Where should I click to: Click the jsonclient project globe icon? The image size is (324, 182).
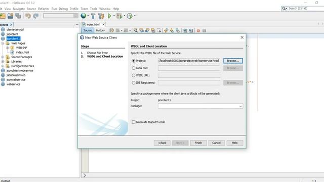(3, 34)
